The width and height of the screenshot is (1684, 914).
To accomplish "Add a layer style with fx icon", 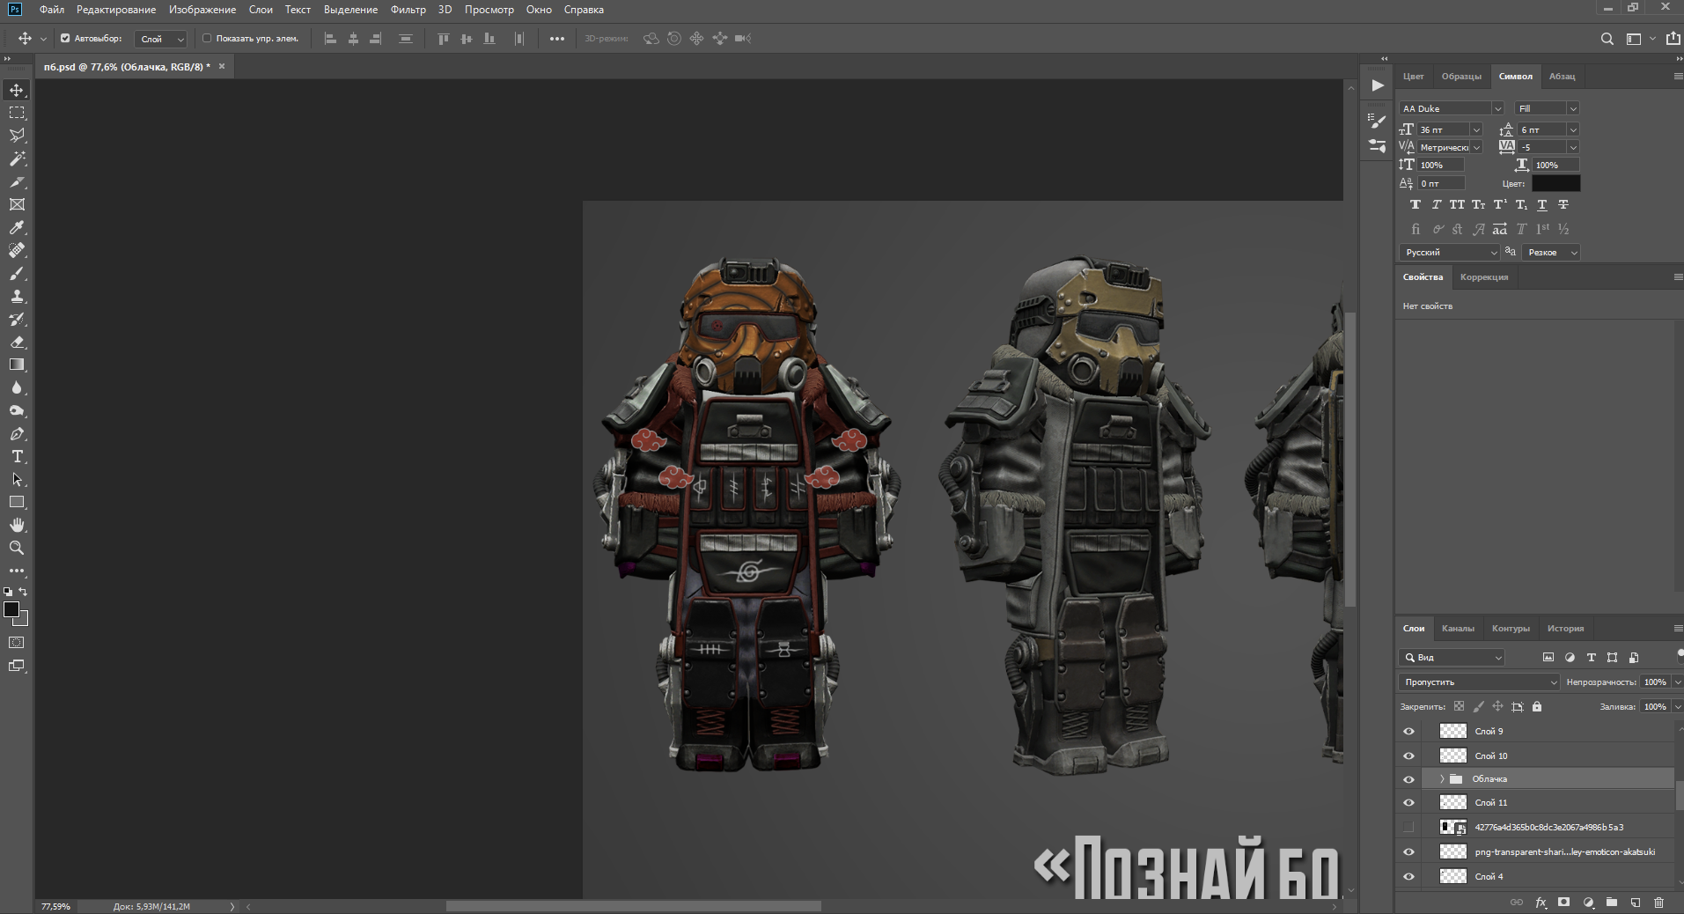I will point(1541,902).
